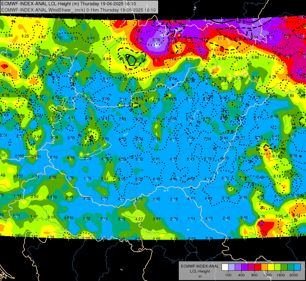Click the wind shear value '0.931'
Image resolution: width=306 pixels, height=281 pixels.
pos(36,157)
